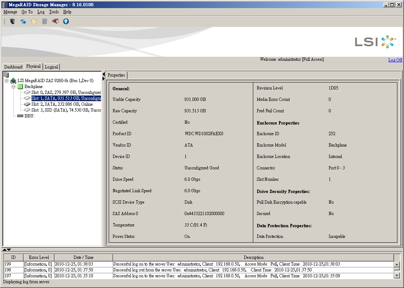Open help via the blue question mark icon
The width and height of the screenshot is (404, 288).
click(66, 21)
